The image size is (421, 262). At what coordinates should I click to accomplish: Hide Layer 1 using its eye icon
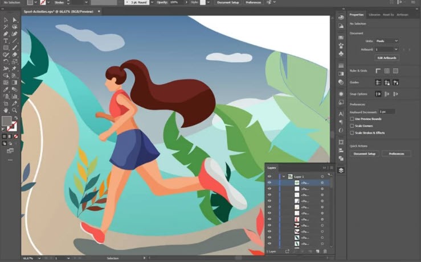[269, 177]
